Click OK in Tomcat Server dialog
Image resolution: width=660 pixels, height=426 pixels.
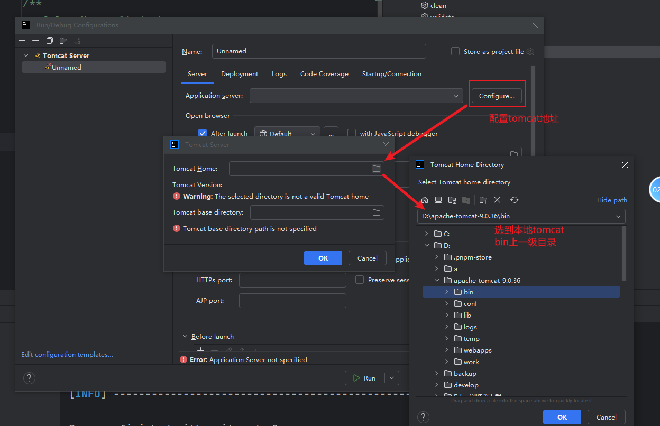tap(323, 258)
